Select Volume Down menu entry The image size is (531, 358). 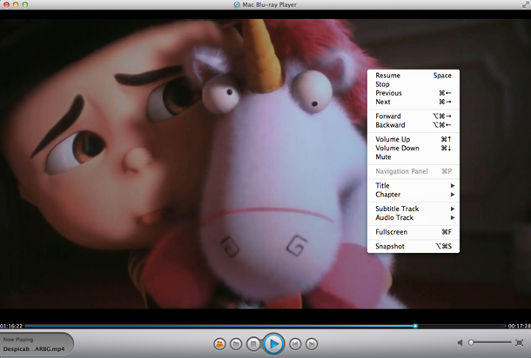click(413, 148)
